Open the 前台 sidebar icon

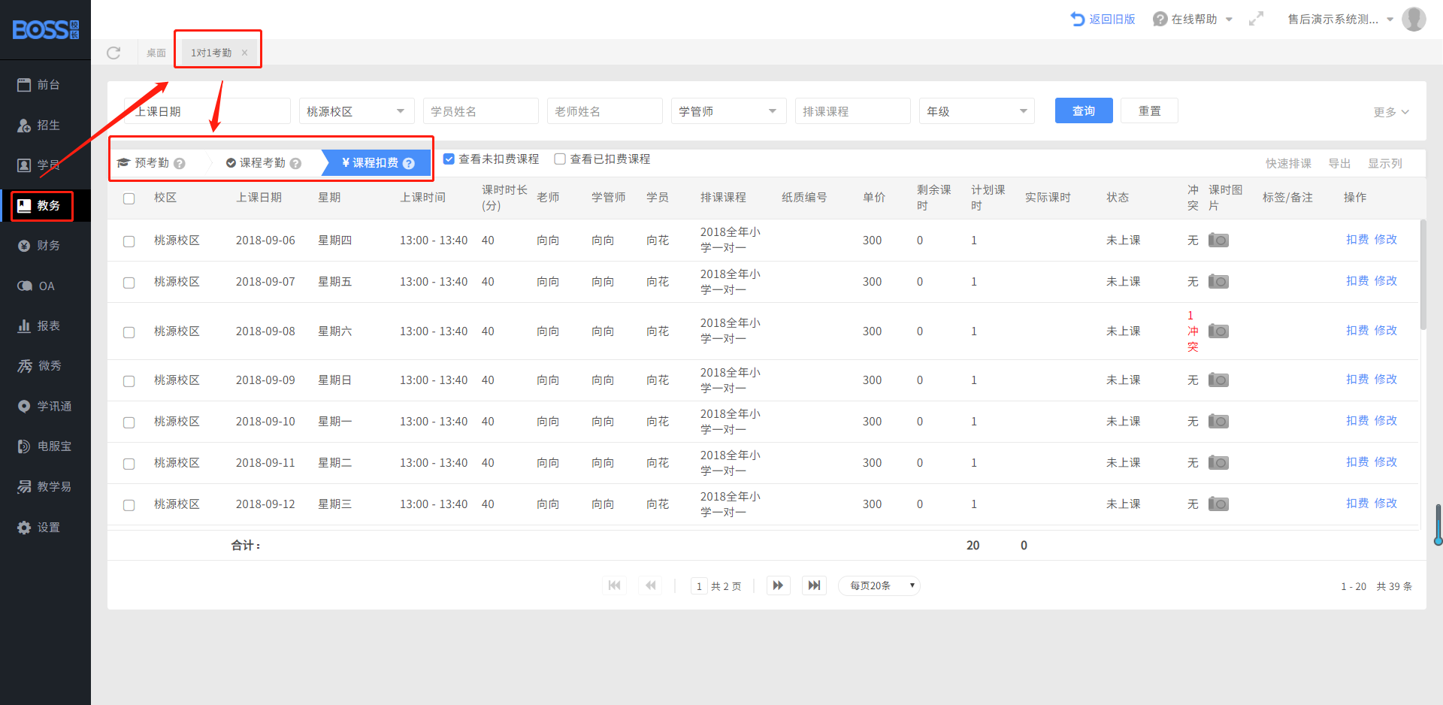pyautogui.click(x=24, y=85)
